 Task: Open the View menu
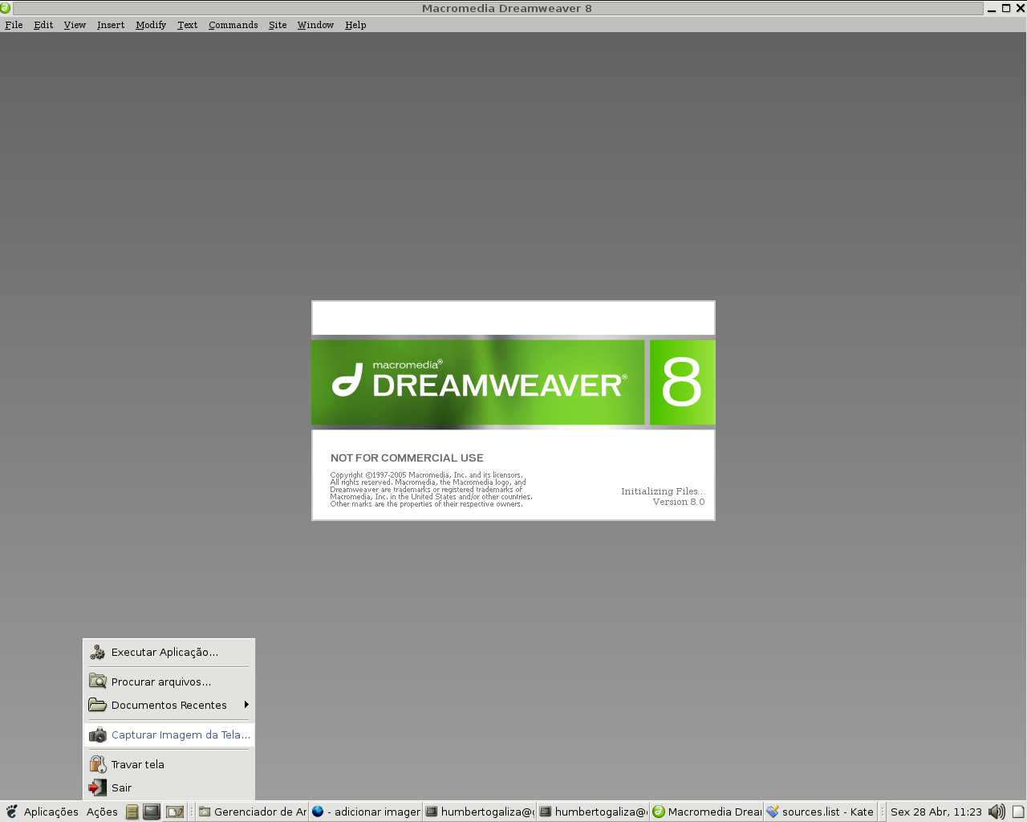click(x=75, y=25)
